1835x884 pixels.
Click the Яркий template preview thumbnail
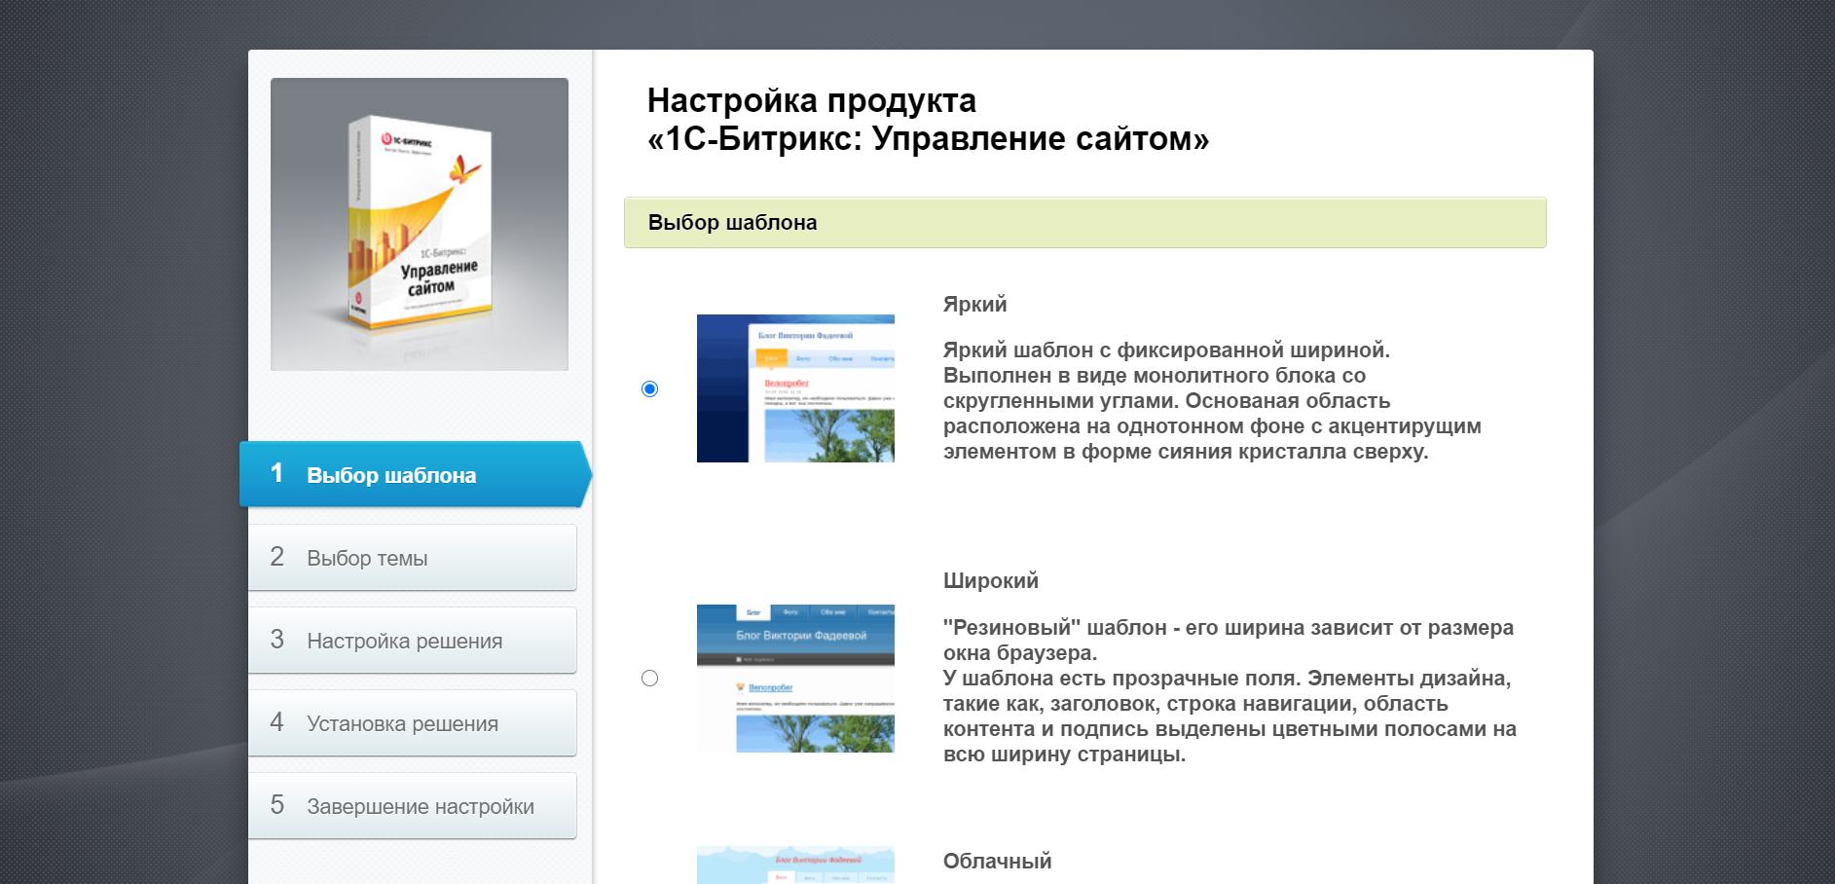pos(795,388)
